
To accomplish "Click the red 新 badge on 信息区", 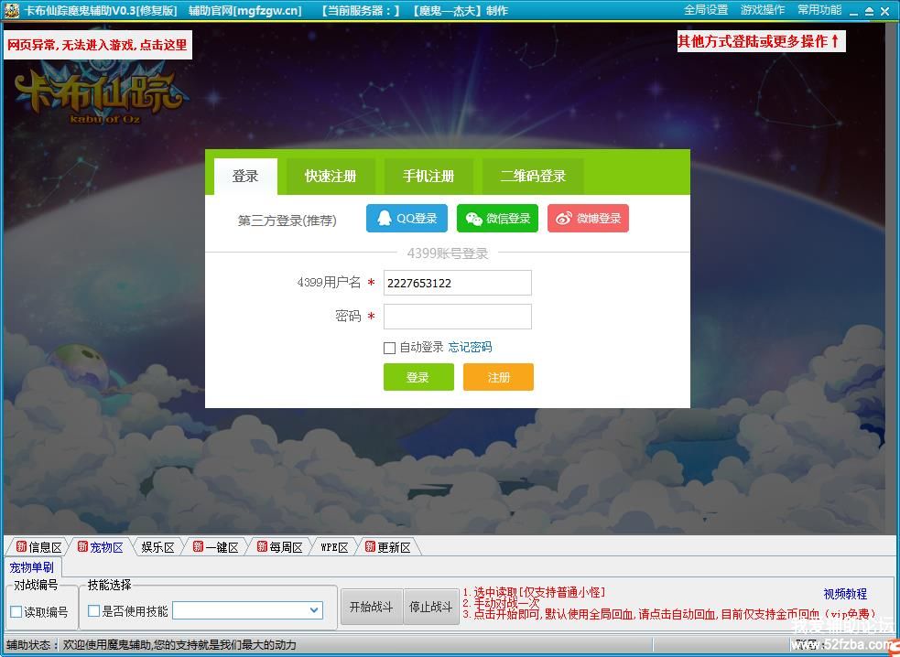I will click(21, 546).
